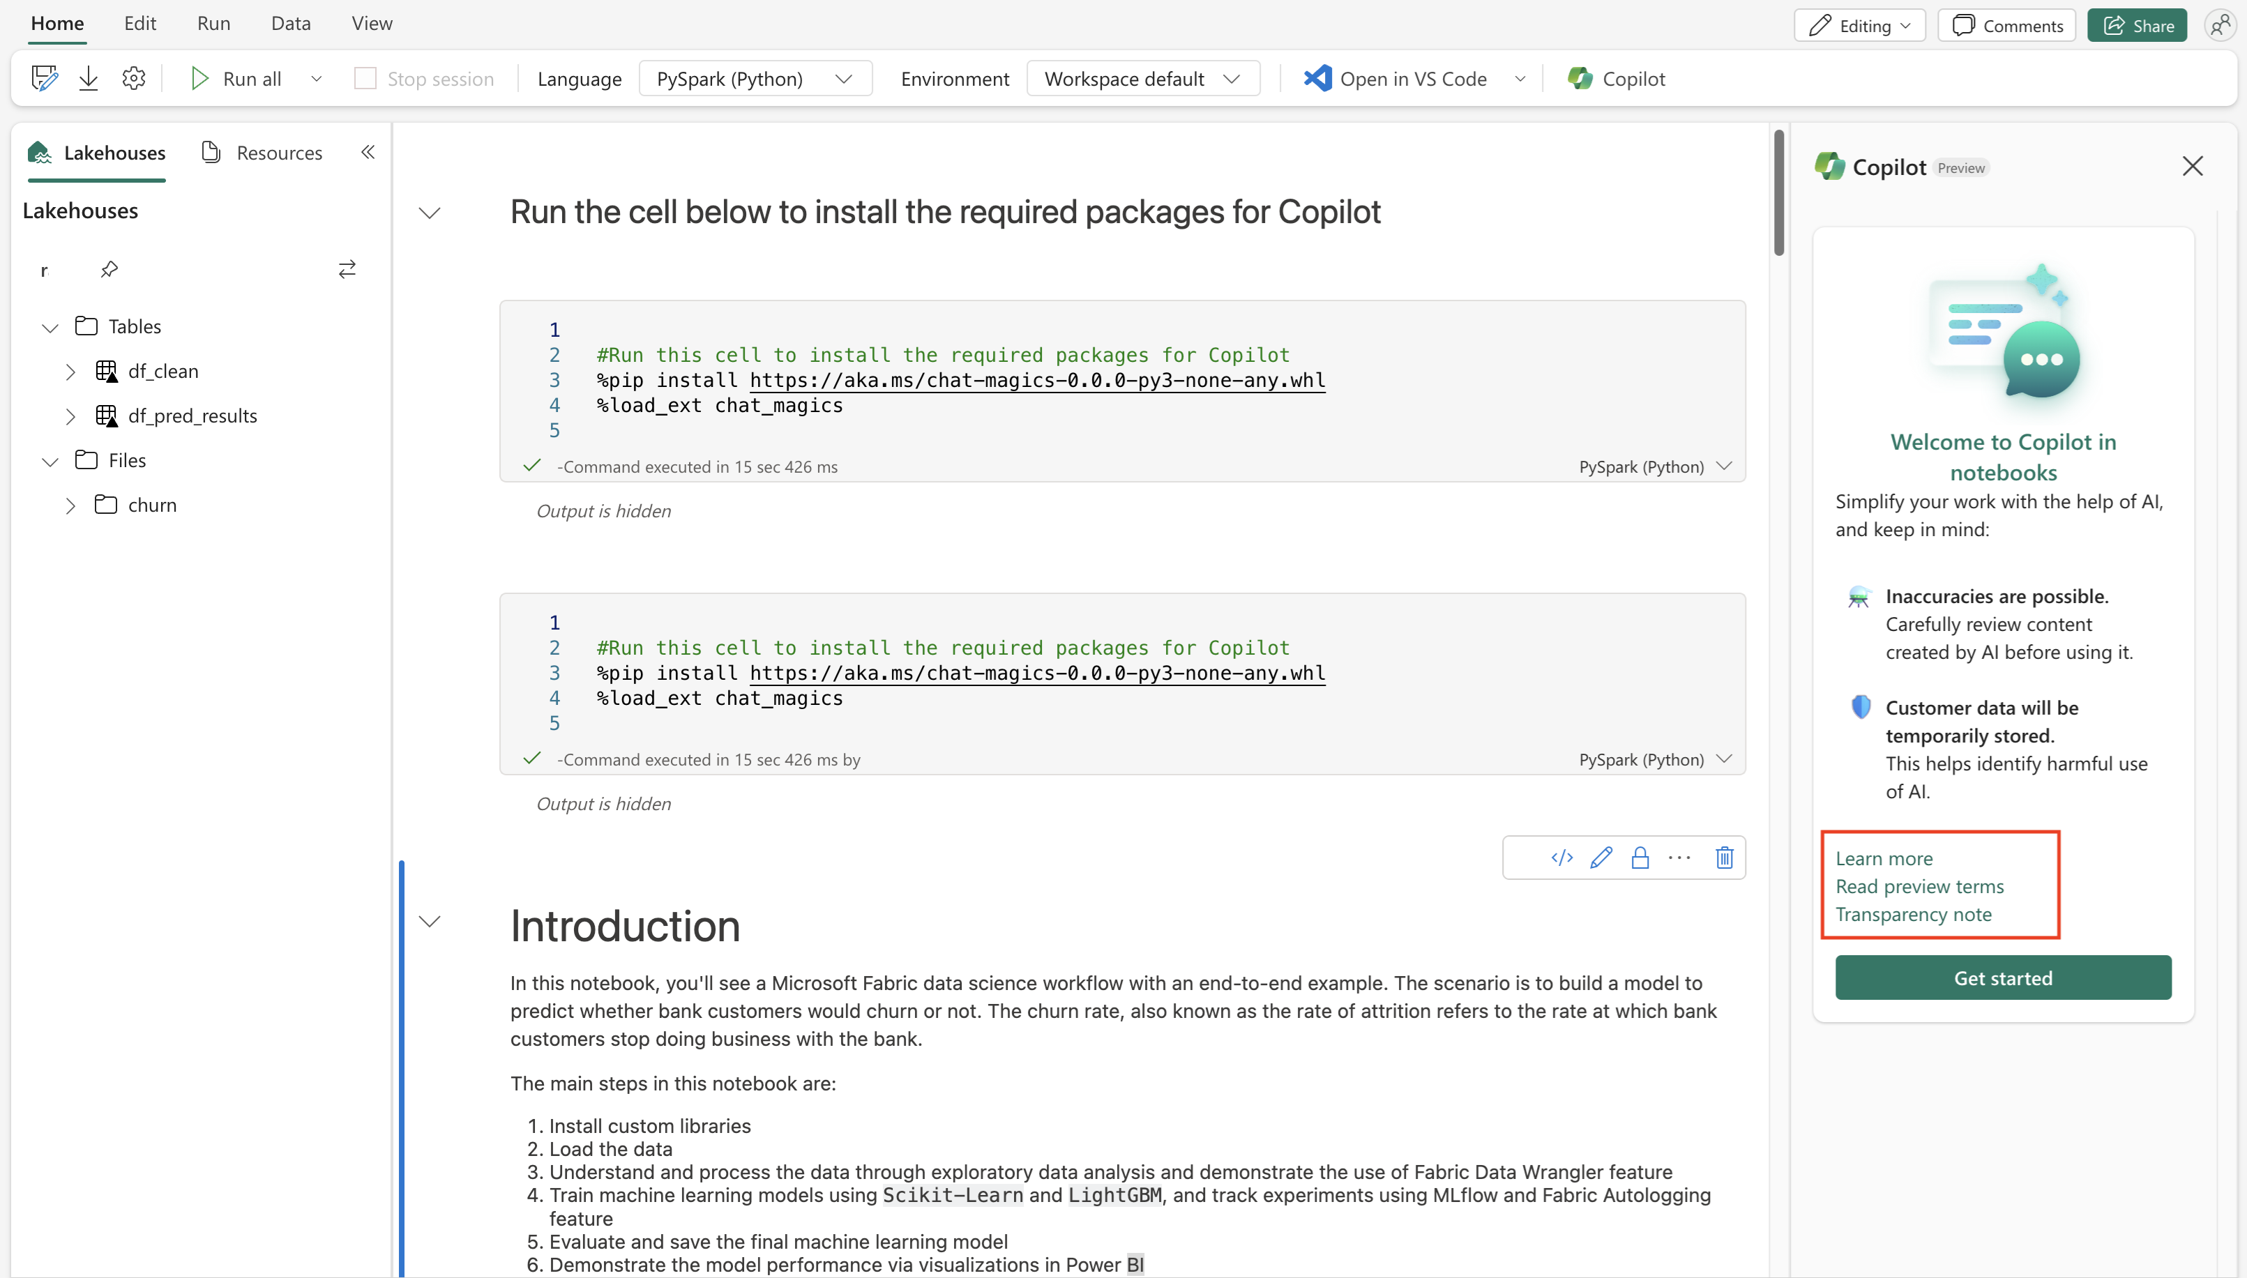The image size is (2247, 1278).
Task: Delete the cell with trash icon
Action: tap(1724, 858)
